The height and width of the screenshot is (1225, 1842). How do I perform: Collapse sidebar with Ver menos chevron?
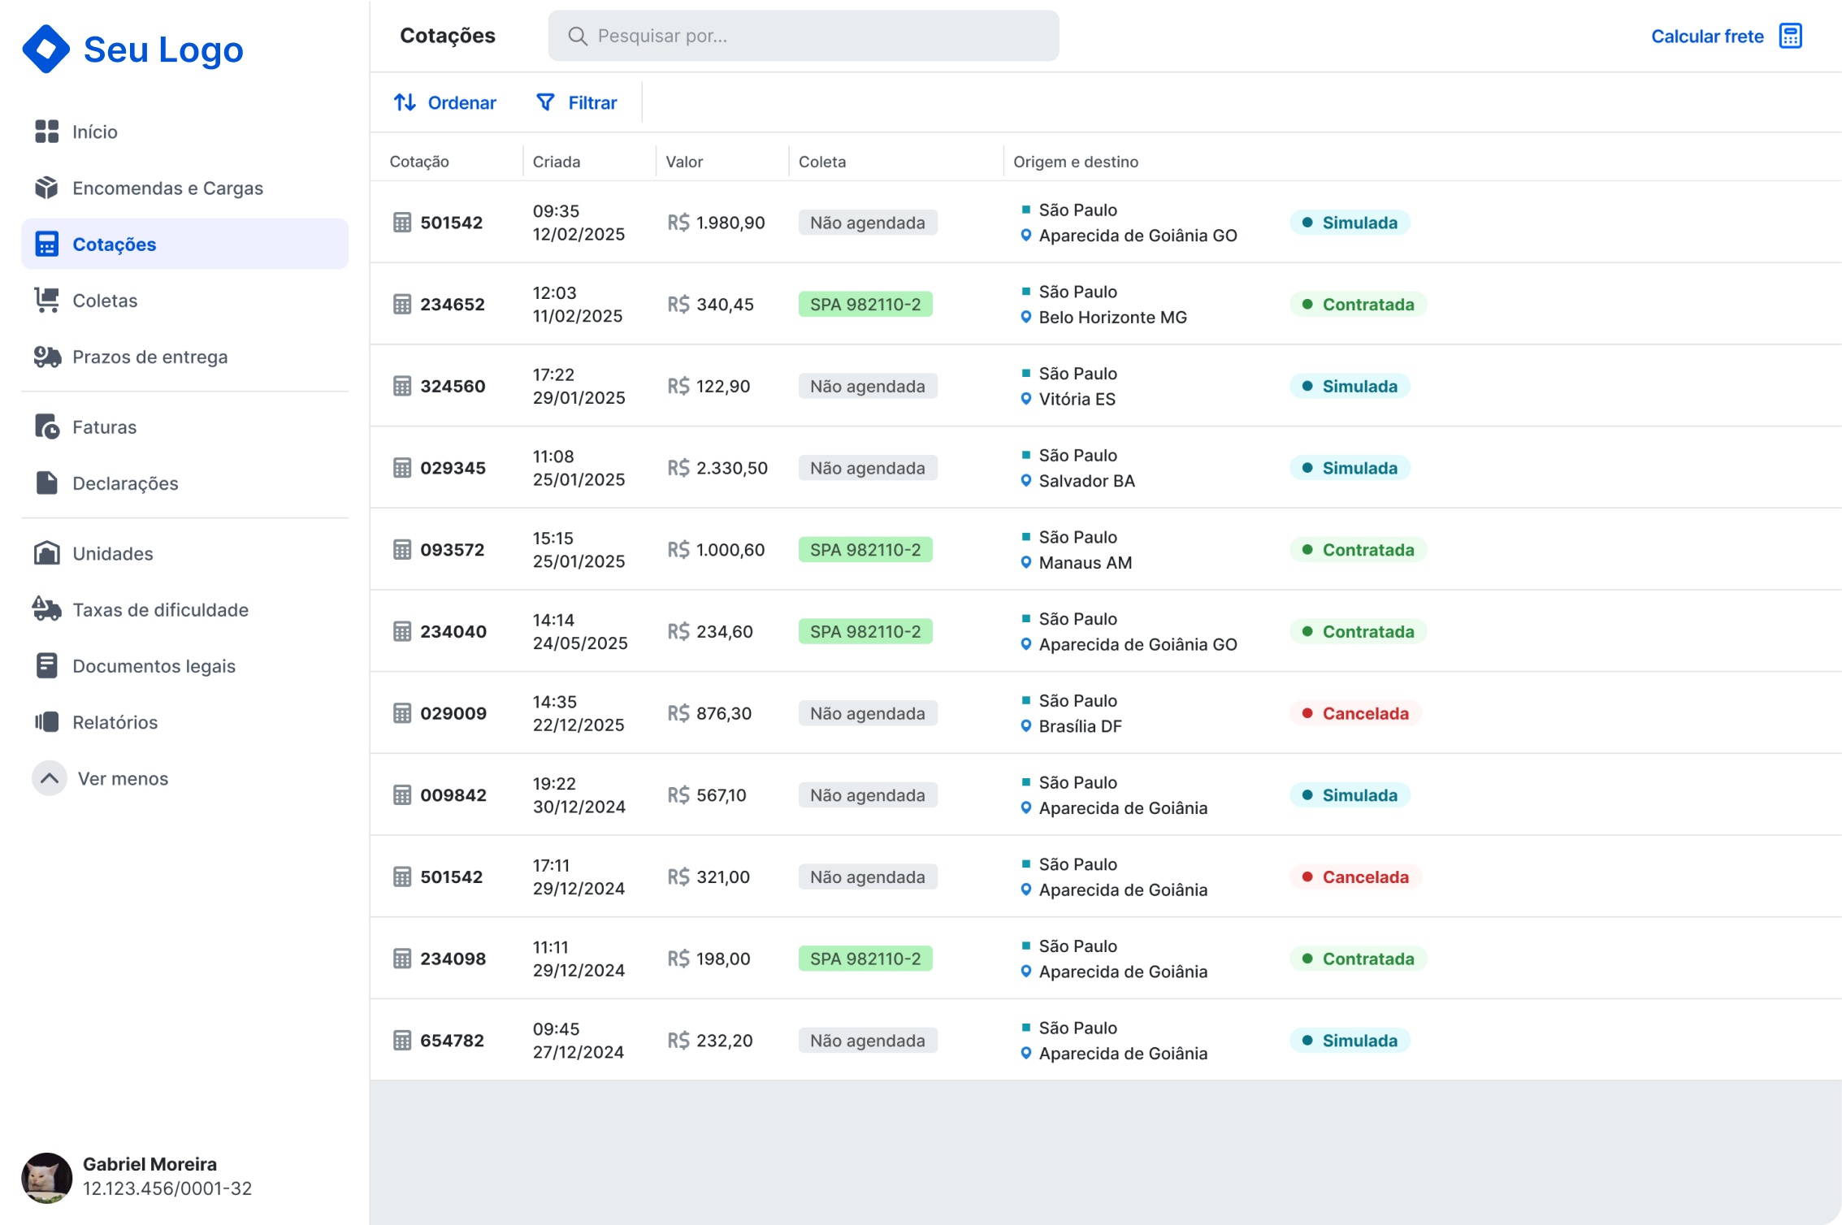pyautogui.click(x=50, y=778)
